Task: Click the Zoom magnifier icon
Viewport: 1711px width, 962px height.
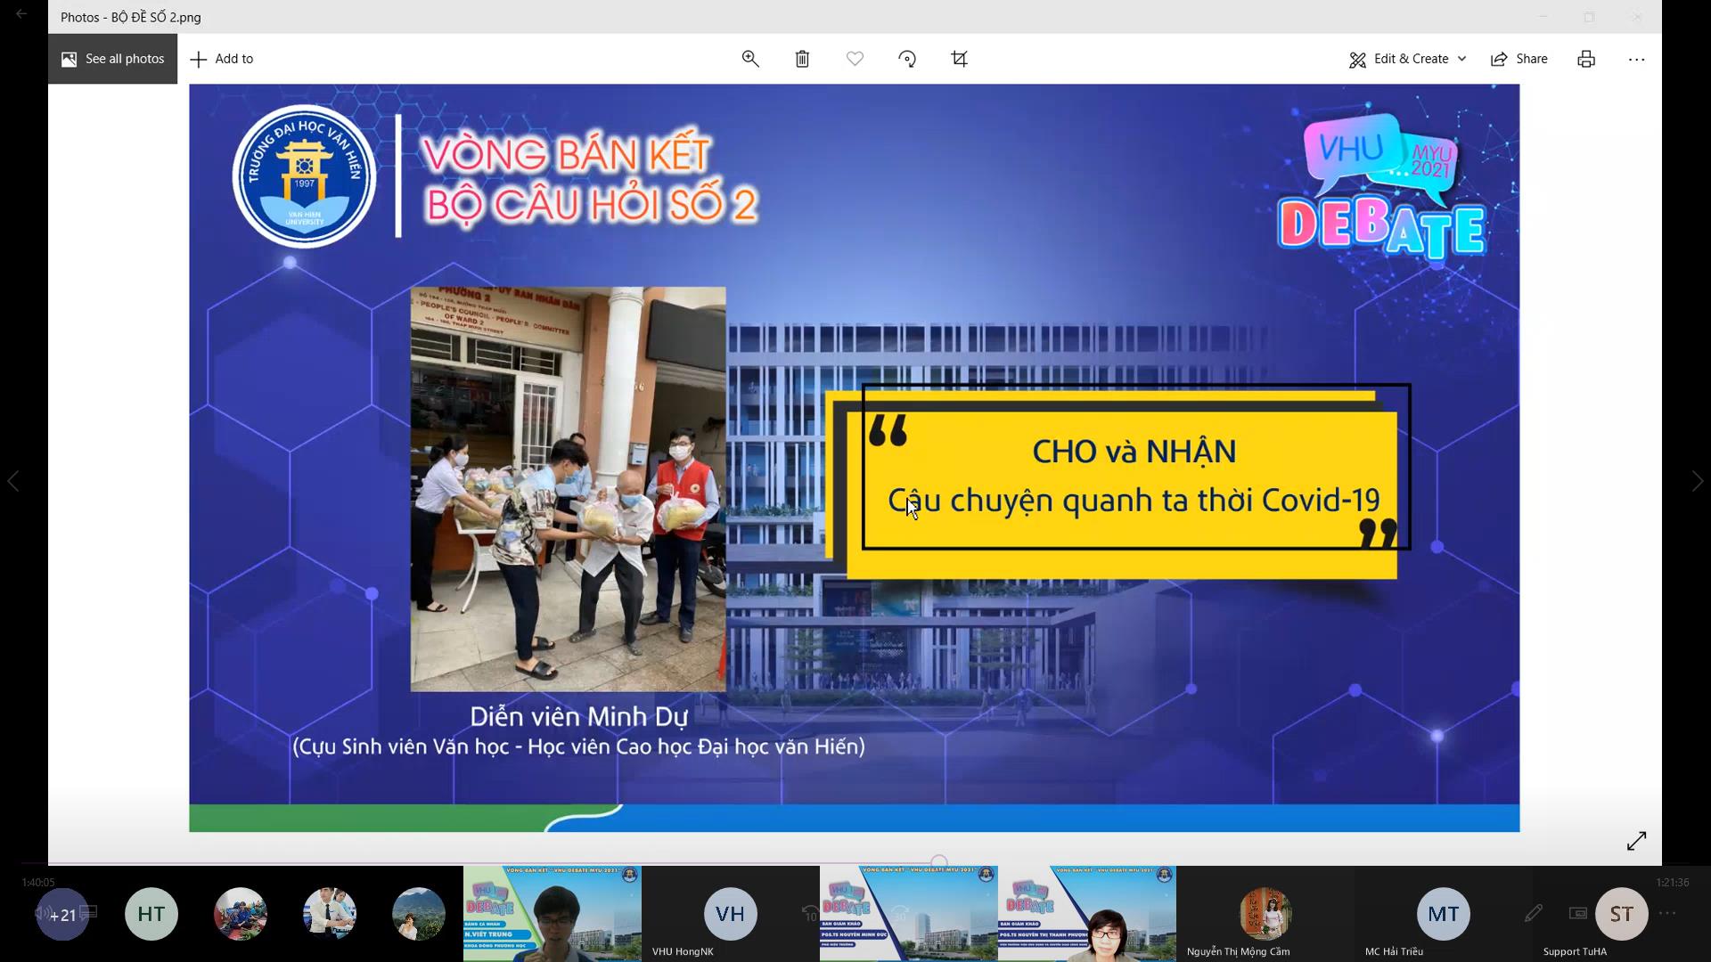Action: [x=750, y=59]
